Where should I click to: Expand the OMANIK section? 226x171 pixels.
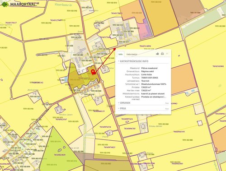(124, 103)
